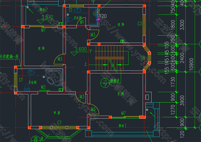This screenshot has height=142, width=201.
Task: Select the 1270 dimension text
Action: (x=173, y=110)
